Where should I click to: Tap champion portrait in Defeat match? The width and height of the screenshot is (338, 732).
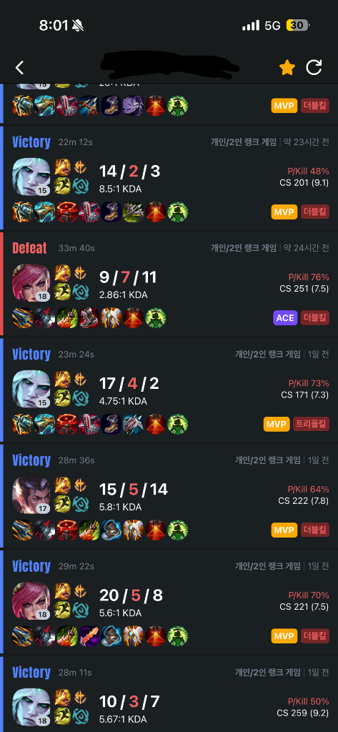click(x=31, y=282)
